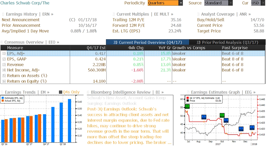Select the Return on Assets (%) row
The width and height of the screenshot is (266, 146).
133,75
